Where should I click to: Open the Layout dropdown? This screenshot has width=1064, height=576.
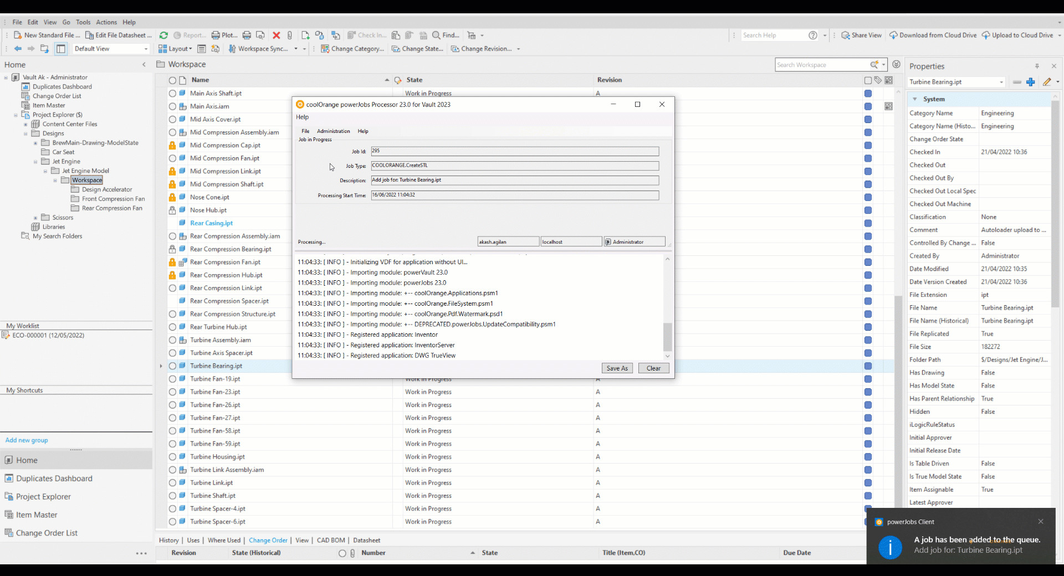[175, 49]
